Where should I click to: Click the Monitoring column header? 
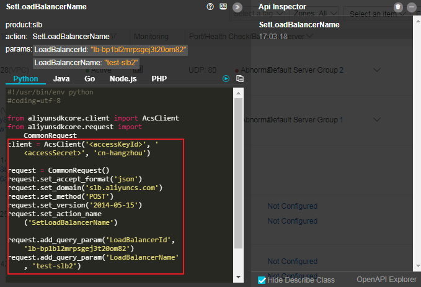[x=151, y=37]
